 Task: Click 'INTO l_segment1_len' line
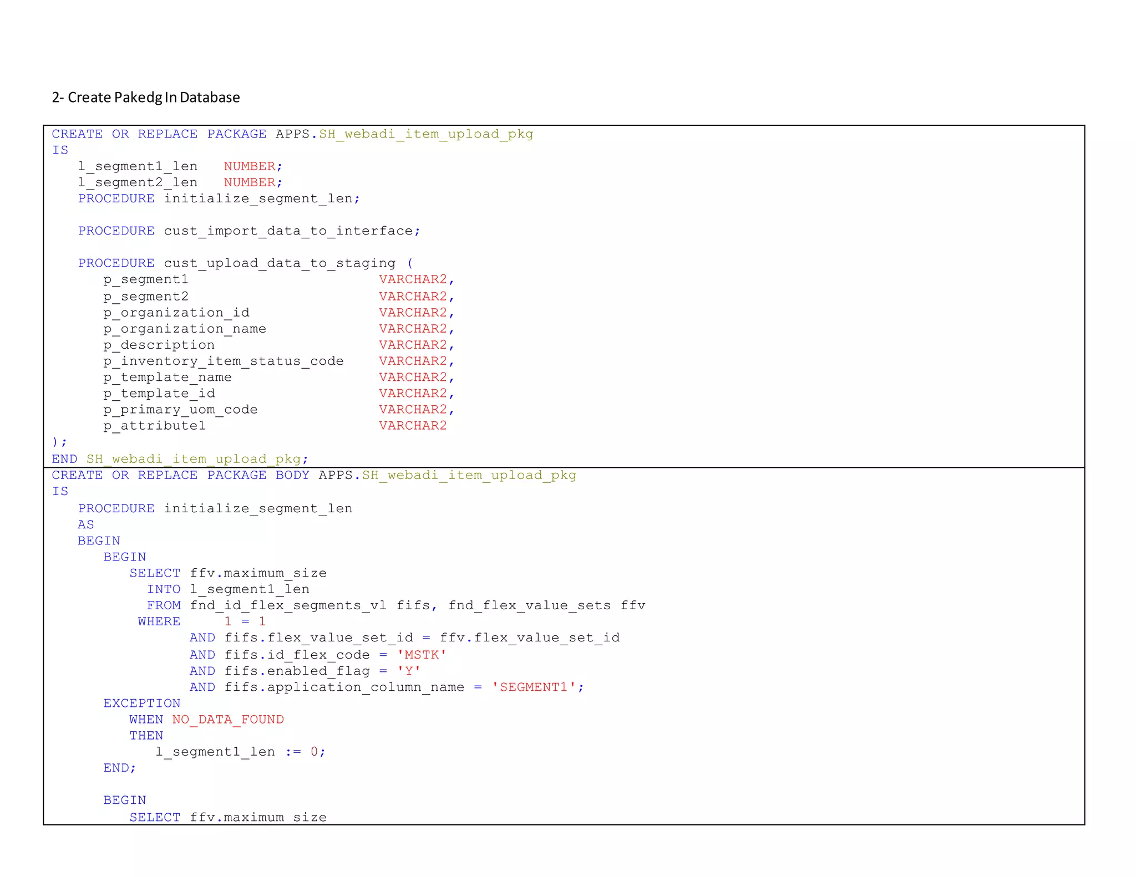(x=228, y=589)
